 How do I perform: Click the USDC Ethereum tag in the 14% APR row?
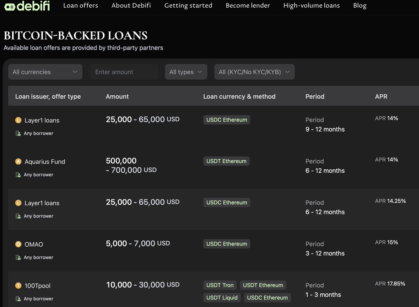tap(227, 120)
